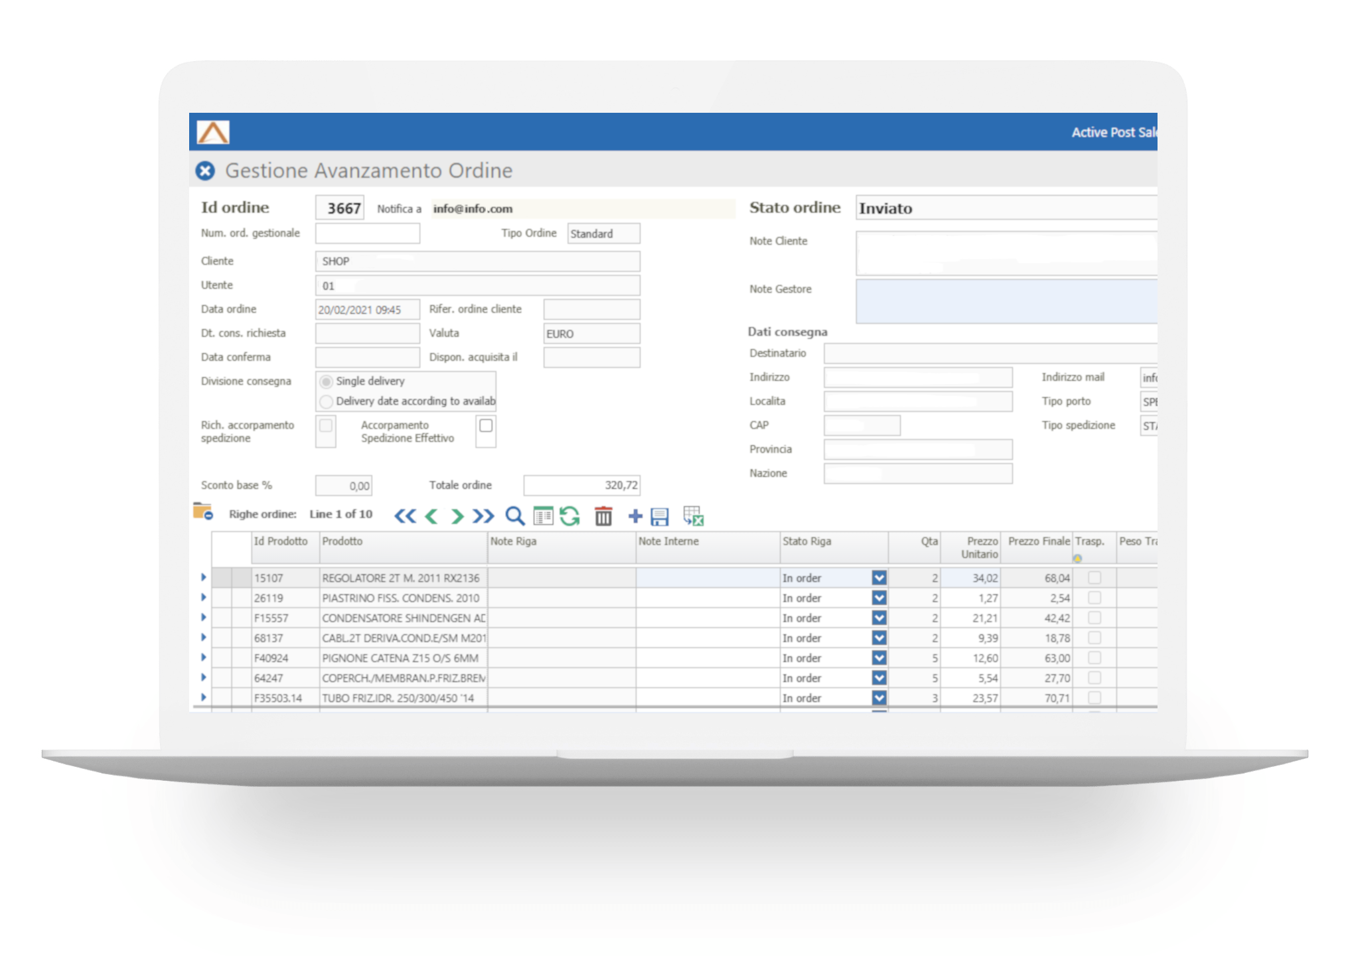
Task: Close the Gestione Avanzamento Ordine form
Action: 205,171
